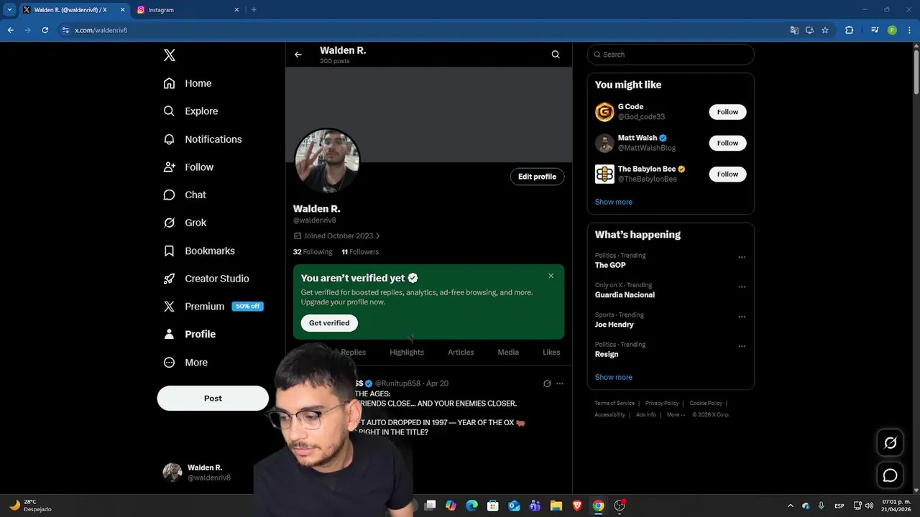Open Home from the sidebar
920x517 pixels.
click(188, 83)
